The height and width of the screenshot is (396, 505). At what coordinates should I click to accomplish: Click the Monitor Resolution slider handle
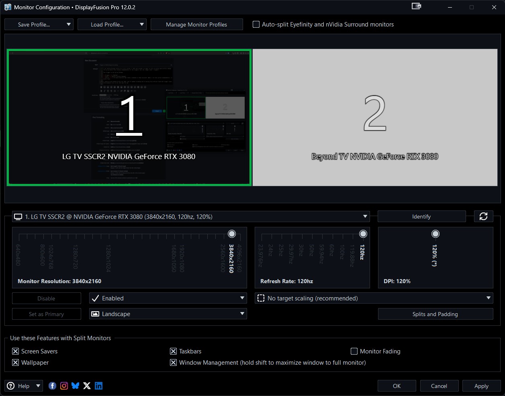coord(232,234)
